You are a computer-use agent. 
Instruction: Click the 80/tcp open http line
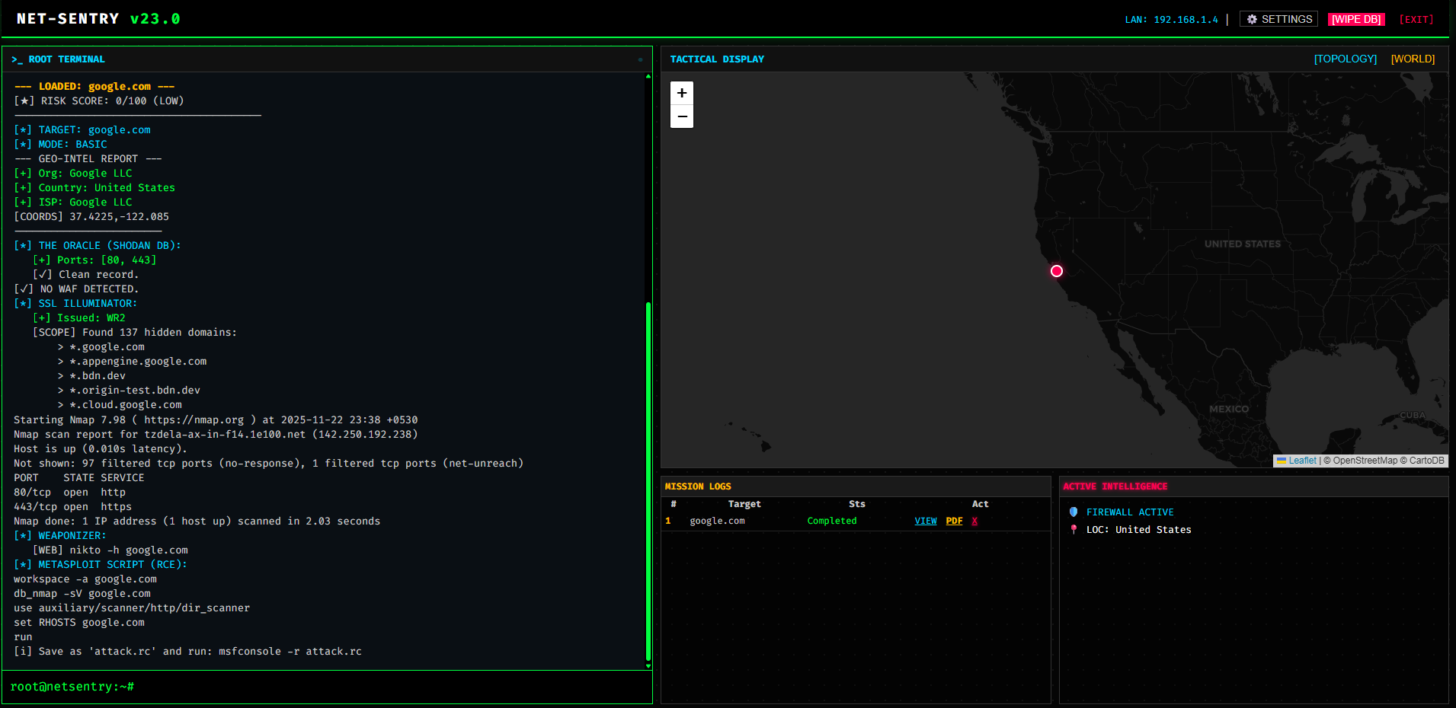[x=69, y=493]
